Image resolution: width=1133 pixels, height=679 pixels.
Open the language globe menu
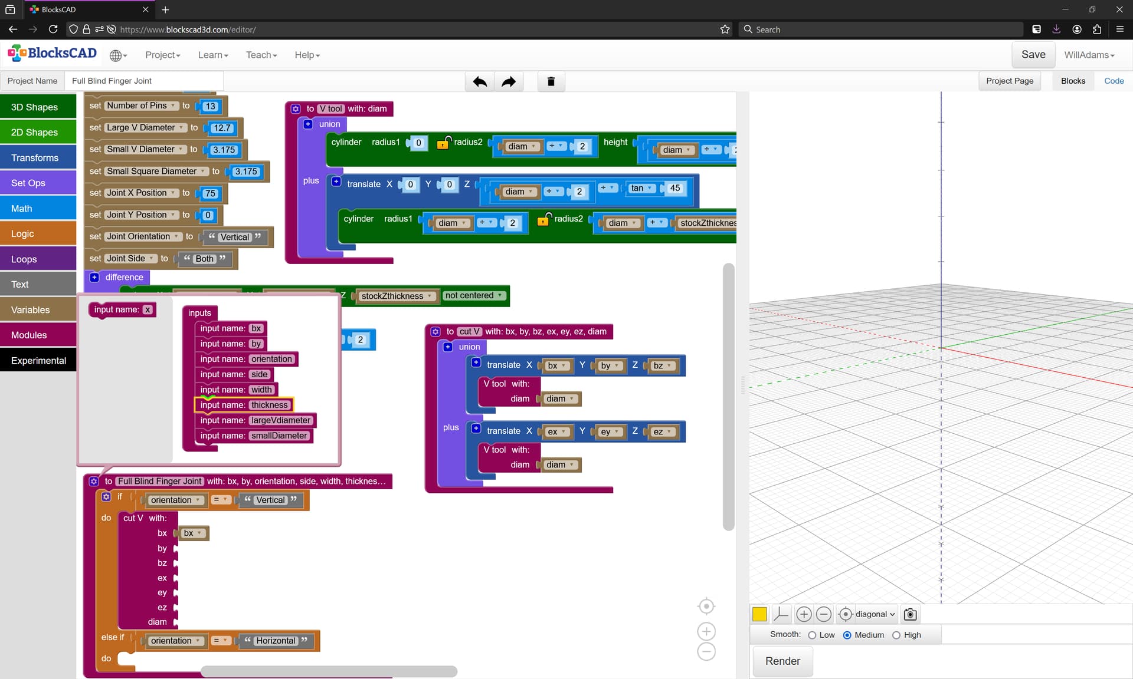pos(118,55)
